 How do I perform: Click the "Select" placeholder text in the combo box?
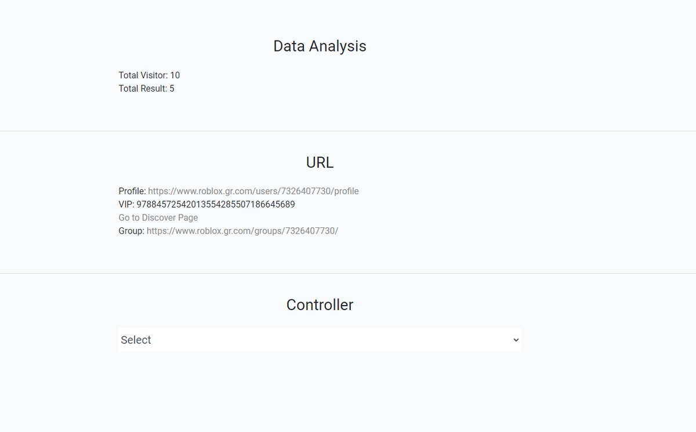pyautogui.click(x=136, y=340)
